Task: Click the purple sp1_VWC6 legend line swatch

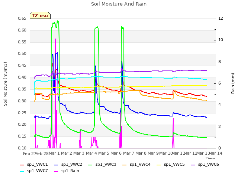Action: 193,165
